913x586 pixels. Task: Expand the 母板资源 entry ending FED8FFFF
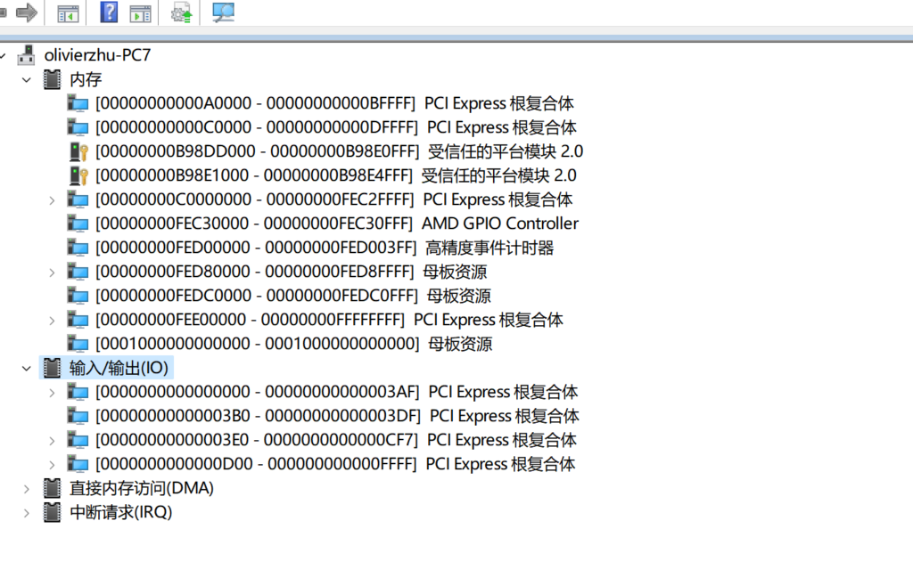pos(52,271)
